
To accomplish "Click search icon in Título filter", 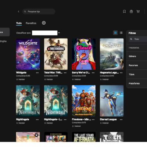I will [x=131, y=39].
